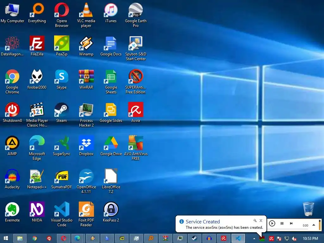Open File Explorer from the taskbar

20,238
